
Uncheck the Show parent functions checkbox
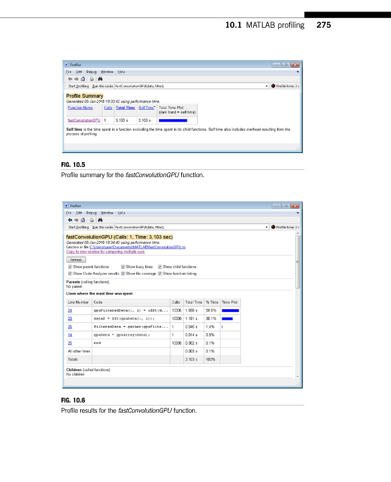tap(70, 266)
